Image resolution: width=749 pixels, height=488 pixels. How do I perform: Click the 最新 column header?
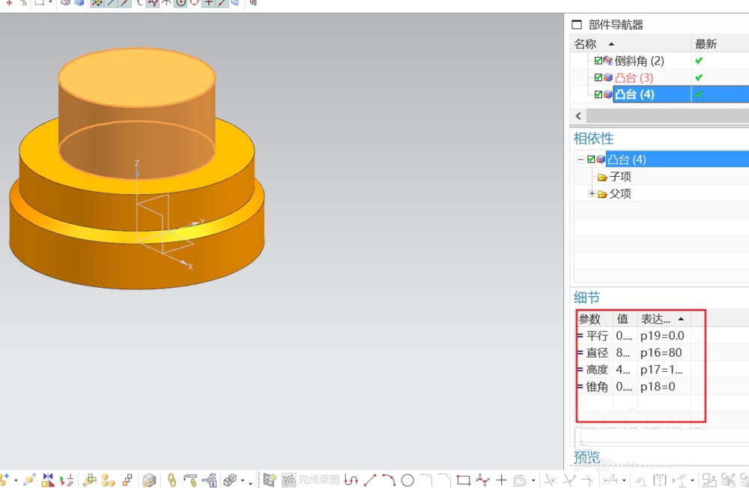(706, 44)
